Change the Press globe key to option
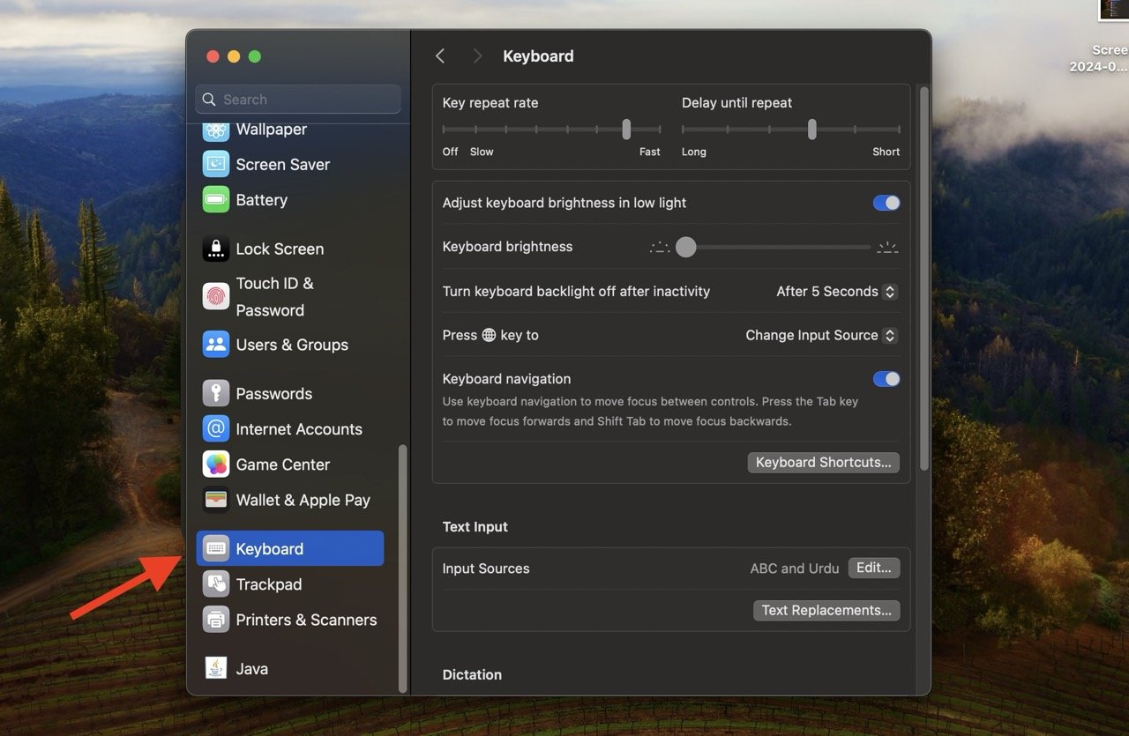 point(819,335)
